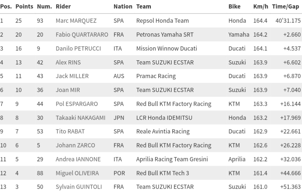Select Sylvain GUINTOLI rider link
Image resolution: width=302 pixels, height=191 pixels.
point(79,187)
